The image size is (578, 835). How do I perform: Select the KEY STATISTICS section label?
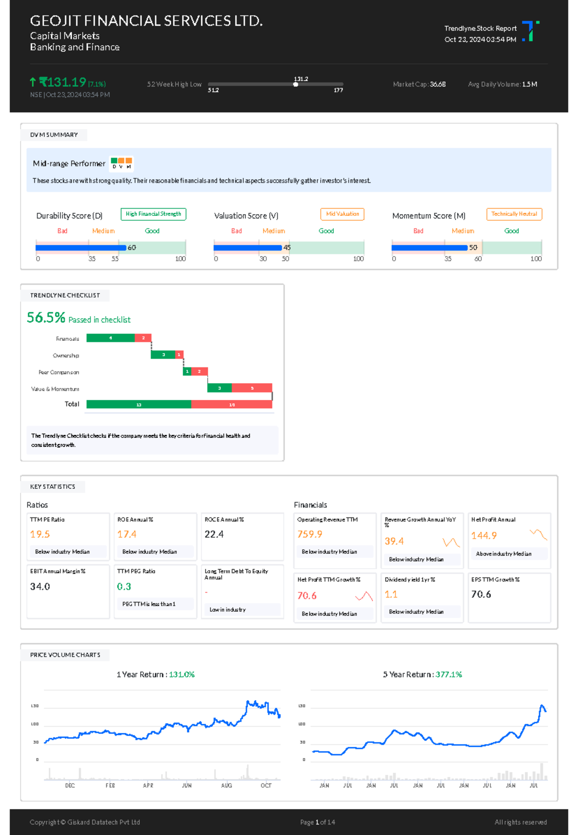coord(53,487)
